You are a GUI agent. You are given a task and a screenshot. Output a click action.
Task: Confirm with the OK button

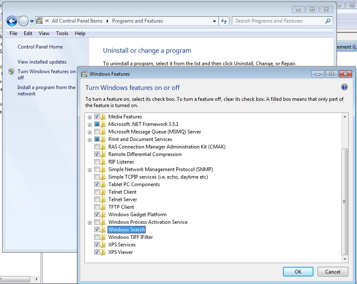tap(298, 272)
